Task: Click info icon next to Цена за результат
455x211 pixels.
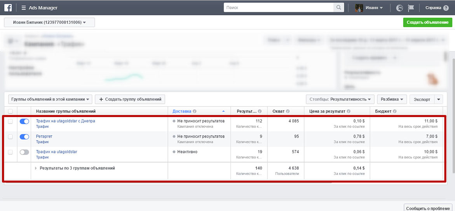Action: pyautogui.click(x=349, y=111)
